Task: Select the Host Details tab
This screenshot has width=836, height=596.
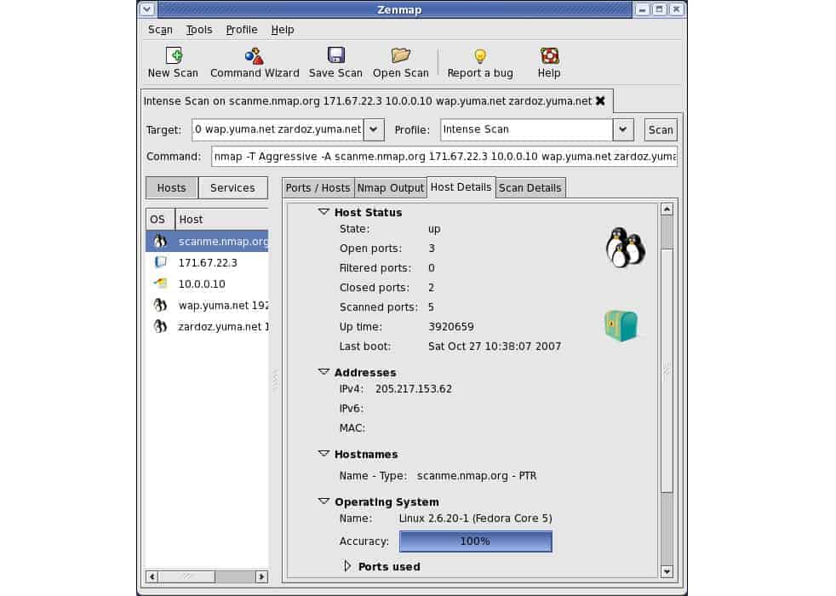Action: point(461,187)
